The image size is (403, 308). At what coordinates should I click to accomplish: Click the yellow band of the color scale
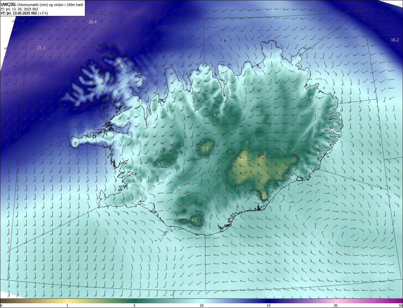click(68, 301)
